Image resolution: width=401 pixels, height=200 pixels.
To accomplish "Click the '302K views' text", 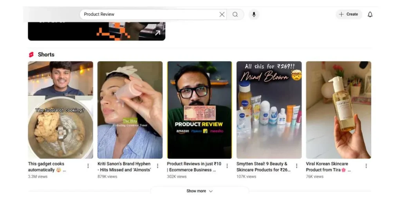I will coord(177,177).
